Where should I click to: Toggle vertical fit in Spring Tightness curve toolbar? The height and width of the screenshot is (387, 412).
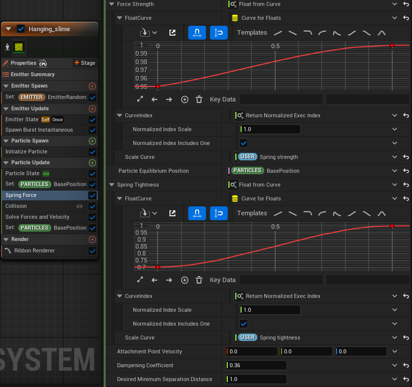(x=219, y=213)
